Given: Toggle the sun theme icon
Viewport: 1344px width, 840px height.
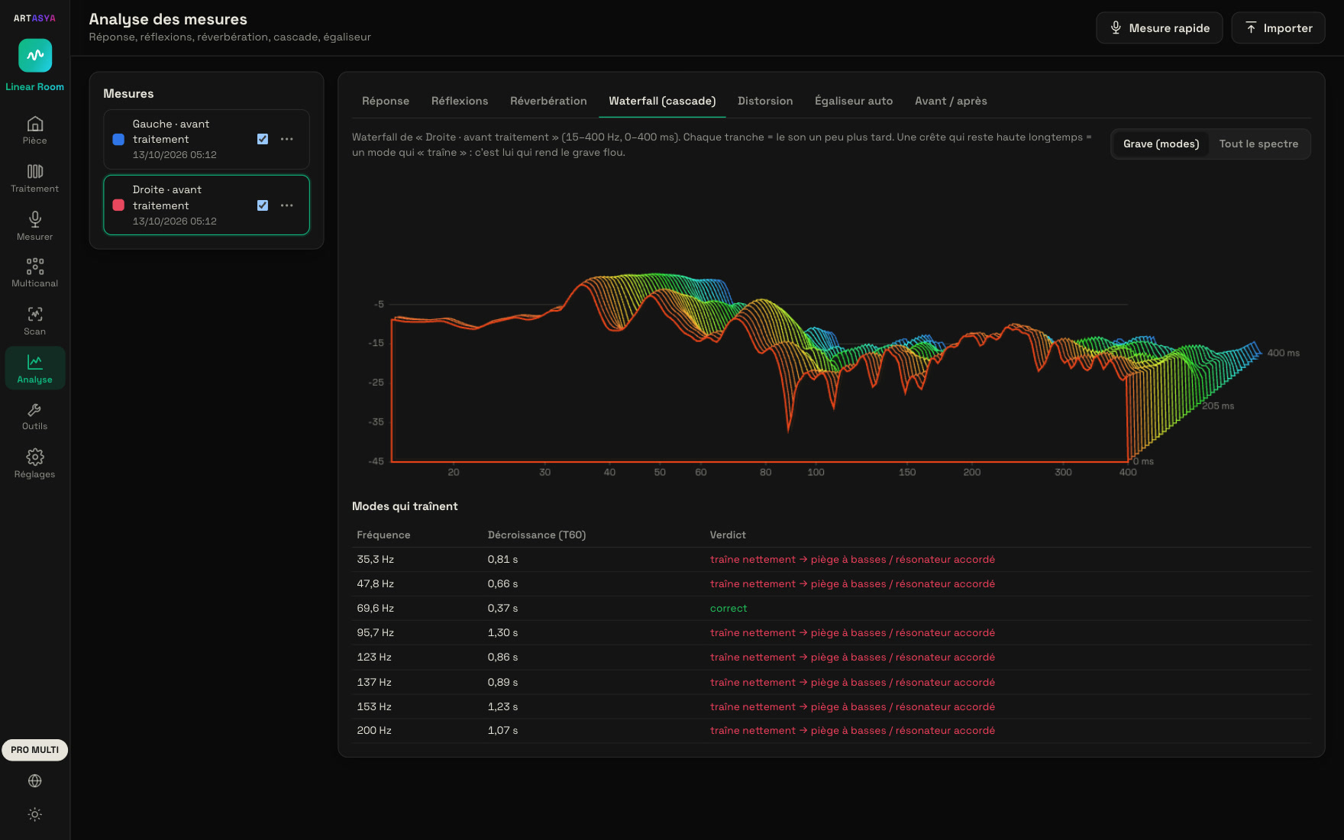Looking at the screenshot, I should 35,814.
